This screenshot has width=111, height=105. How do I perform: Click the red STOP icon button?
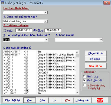point(100,100)
